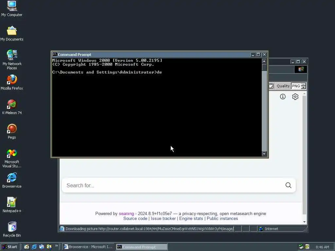This screenshot has height=251, width=335.
Task: Open the Quality PNG dropdown arrow
Action: pyautogui.click(x=303, y=87)
